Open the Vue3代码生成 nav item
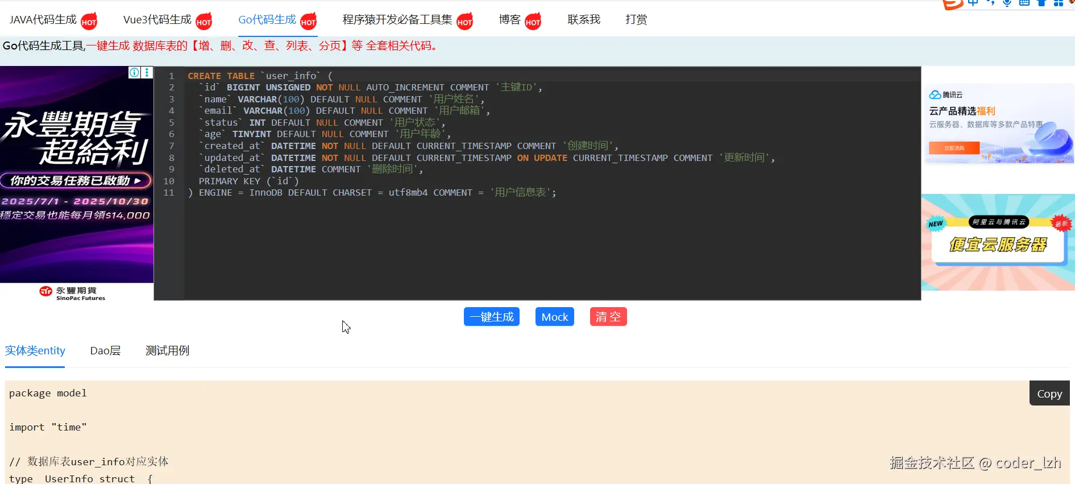Screen dimensions: 1075x484 coord(157,20)
